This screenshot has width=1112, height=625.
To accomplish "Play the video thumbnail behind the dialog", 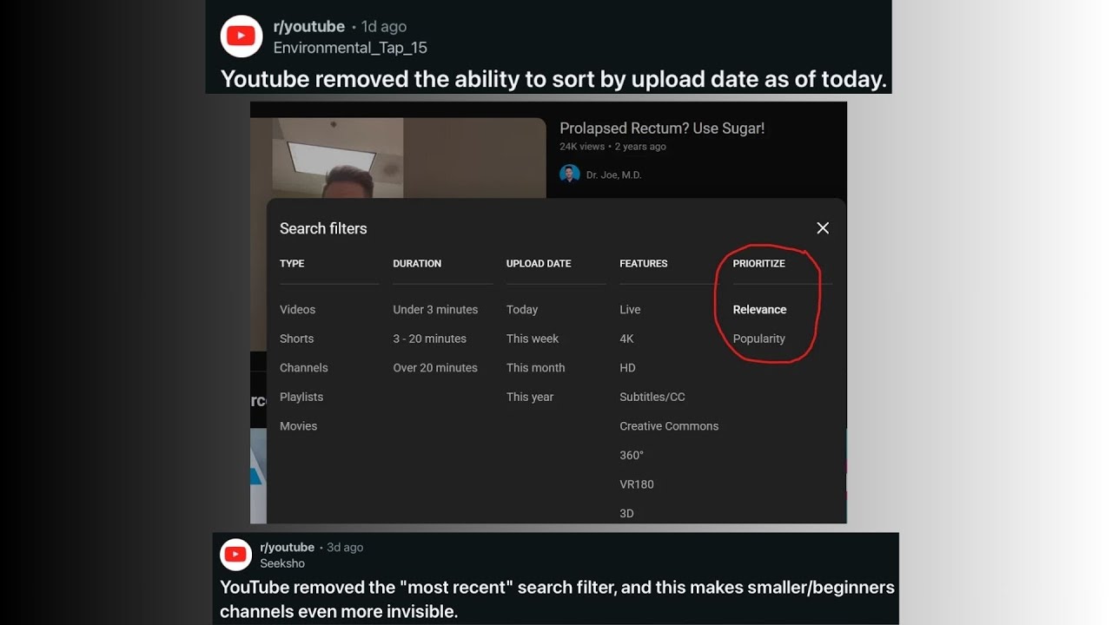I will click(x=398, y=157).
